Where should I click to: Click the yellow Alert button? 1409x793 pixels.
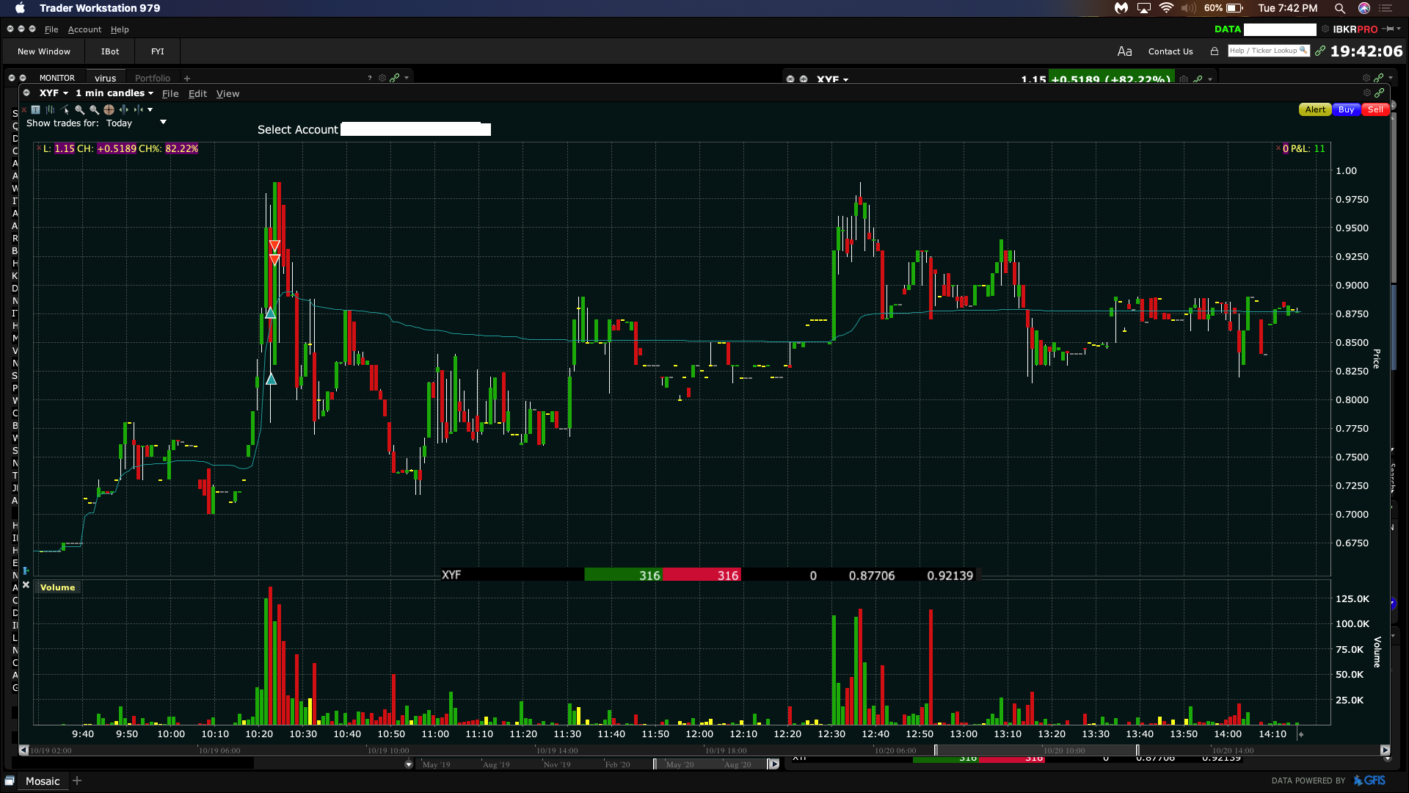[x=1315, y=109]
